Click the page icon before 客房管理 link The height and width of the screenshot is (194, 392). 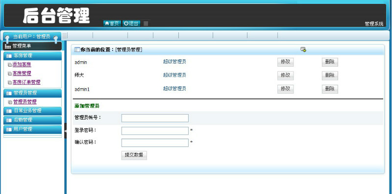click(10, 73)
